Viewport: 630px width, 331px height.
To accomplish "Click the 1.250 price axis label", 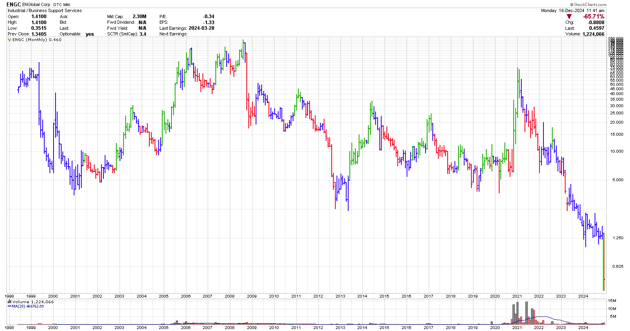I will point(617,238).
